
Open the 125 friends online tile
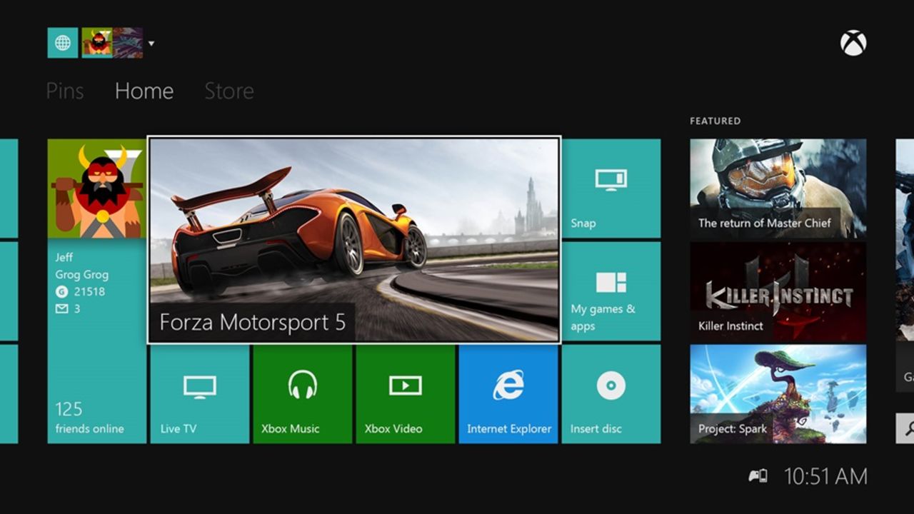click(96, 418)
